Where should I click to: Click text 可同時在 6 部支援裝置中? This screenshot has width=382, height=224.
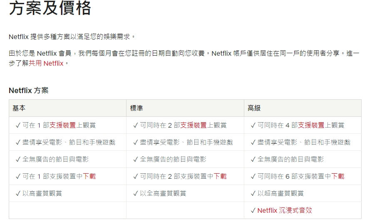(x=294, y=176)
